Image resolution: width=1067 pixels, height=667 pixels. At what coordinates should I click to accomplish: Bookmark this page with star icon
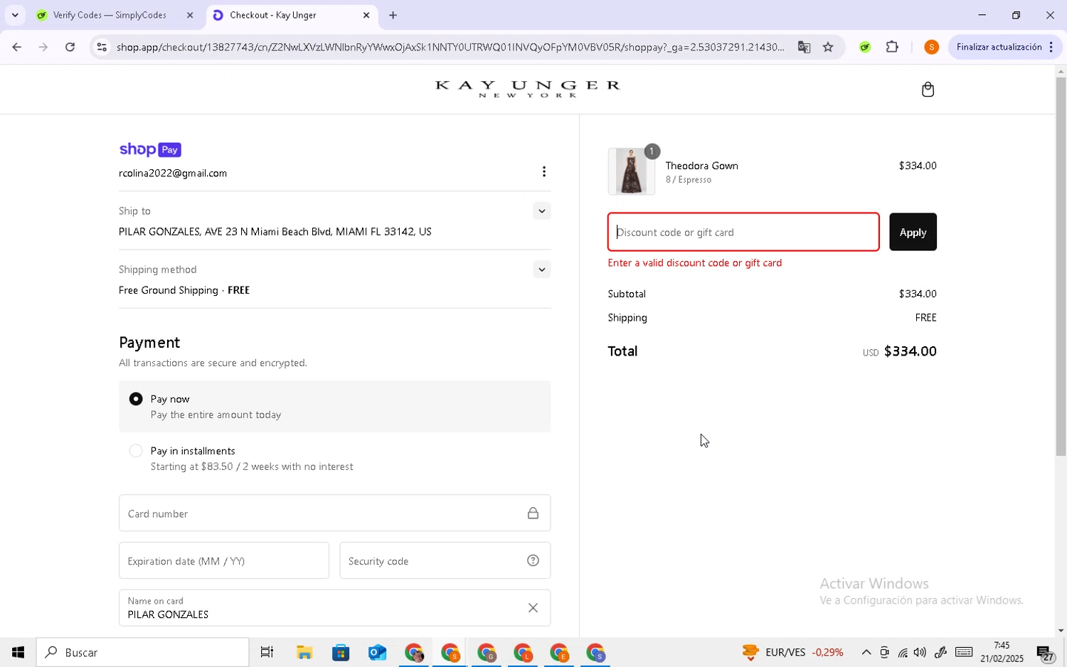tap(828, 47)
